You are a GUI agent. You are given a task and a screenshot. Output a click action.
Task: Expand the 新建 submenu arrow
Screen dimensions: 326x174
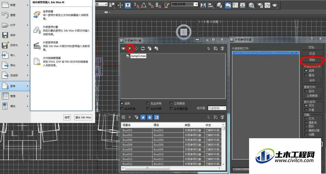pos(27,5)
